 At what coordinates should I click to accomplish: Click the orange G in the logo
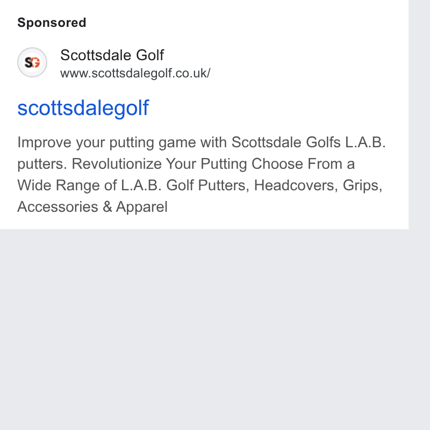(36, 63)
